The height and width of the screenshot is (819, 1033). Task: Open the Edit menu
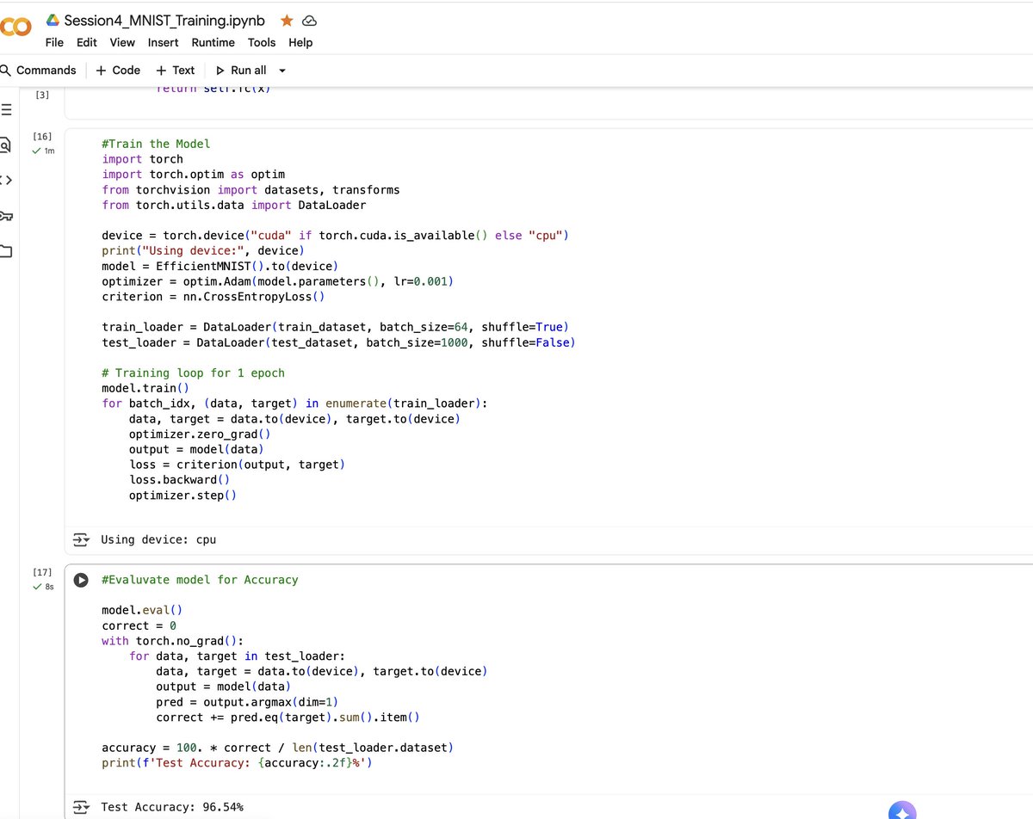87,42
